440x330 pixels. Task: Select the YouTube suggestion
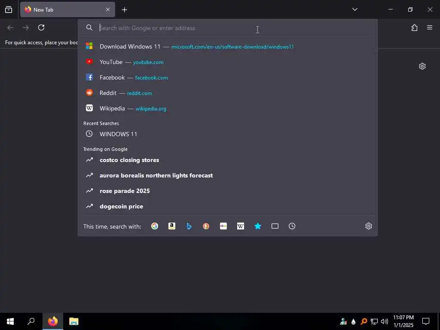[228, 62]
